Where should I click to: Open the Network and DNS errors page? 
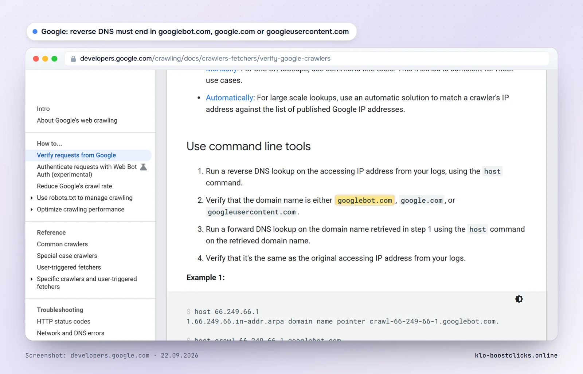coord(70,333)
